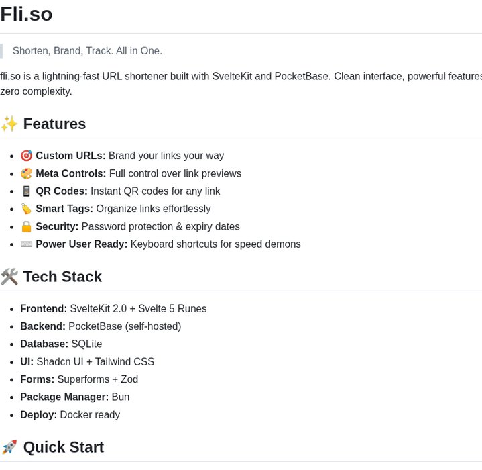This screenshot has width=482, height=470.
Task: Click the Fli.so main heading
Action: click(26, 14)
